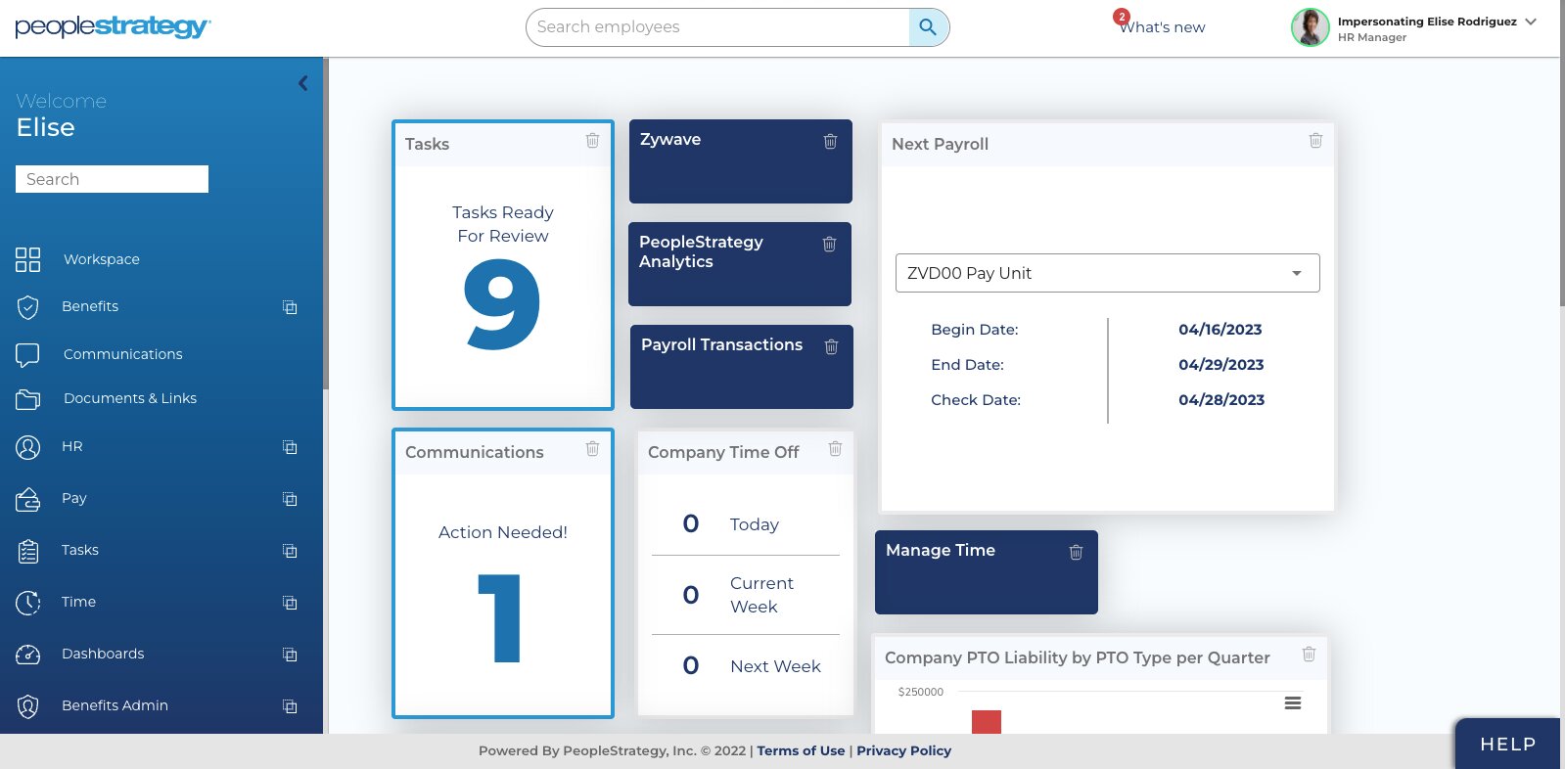The width and height of the screenshot is (1565, 769).
Task: Remove the Next Payroll widget
Action: point(1315,141)
